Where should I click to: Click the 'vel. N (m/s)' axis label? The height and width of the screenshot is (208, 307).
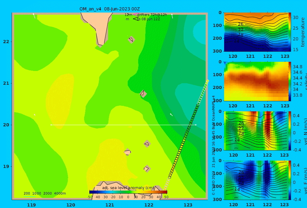point(305,132)
